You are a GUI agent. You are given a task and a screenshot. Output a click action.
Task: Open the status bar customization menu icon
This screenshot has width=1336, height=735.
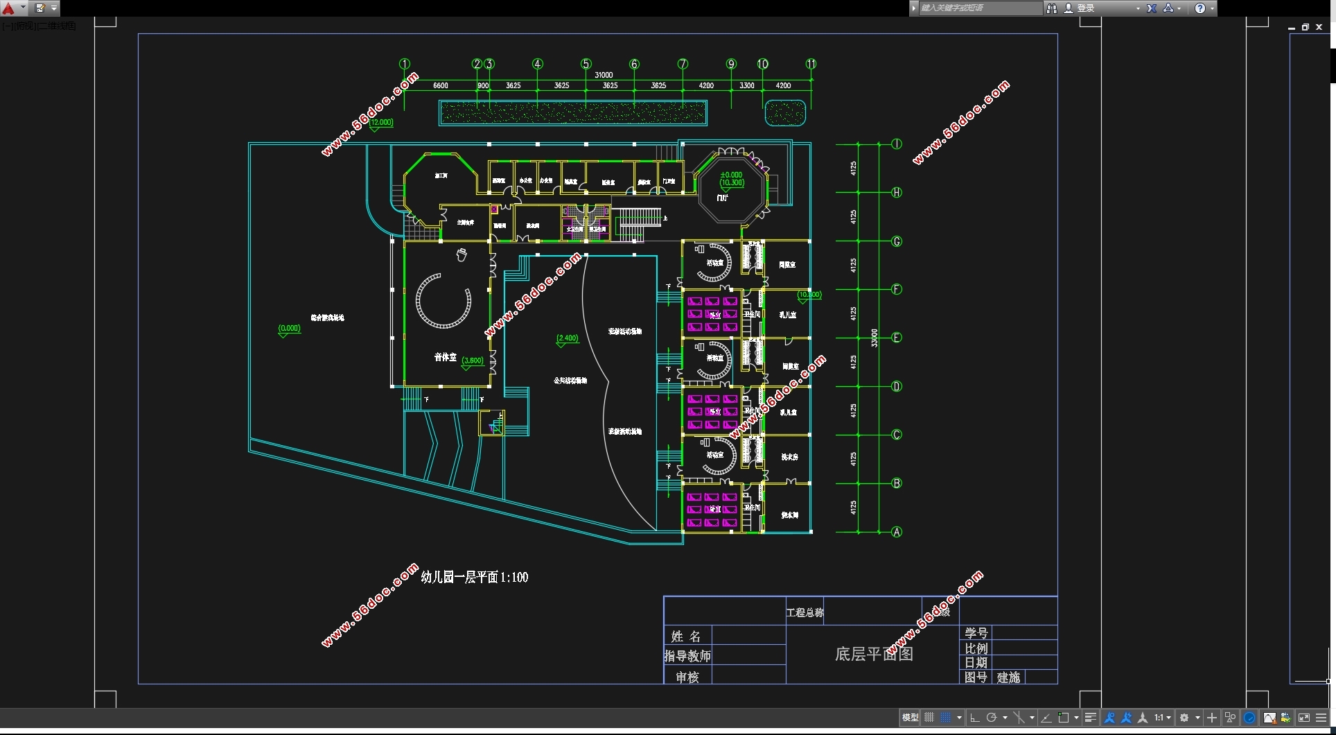click(1321, 718)
